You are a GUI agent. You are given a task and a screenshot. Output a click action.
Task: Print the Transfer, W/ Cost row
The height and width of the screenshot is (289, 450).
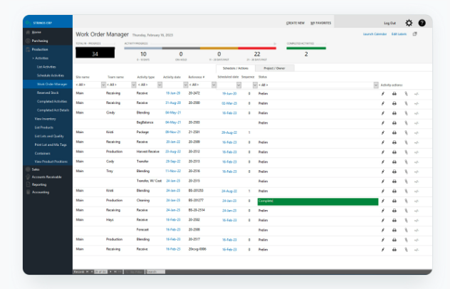coord(394,182)
